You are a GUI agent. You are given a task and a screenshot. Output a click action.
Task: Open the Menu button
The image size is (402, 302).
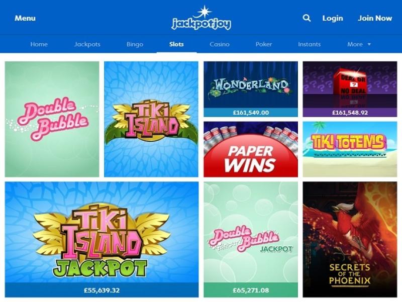click(x=25, y=18)
